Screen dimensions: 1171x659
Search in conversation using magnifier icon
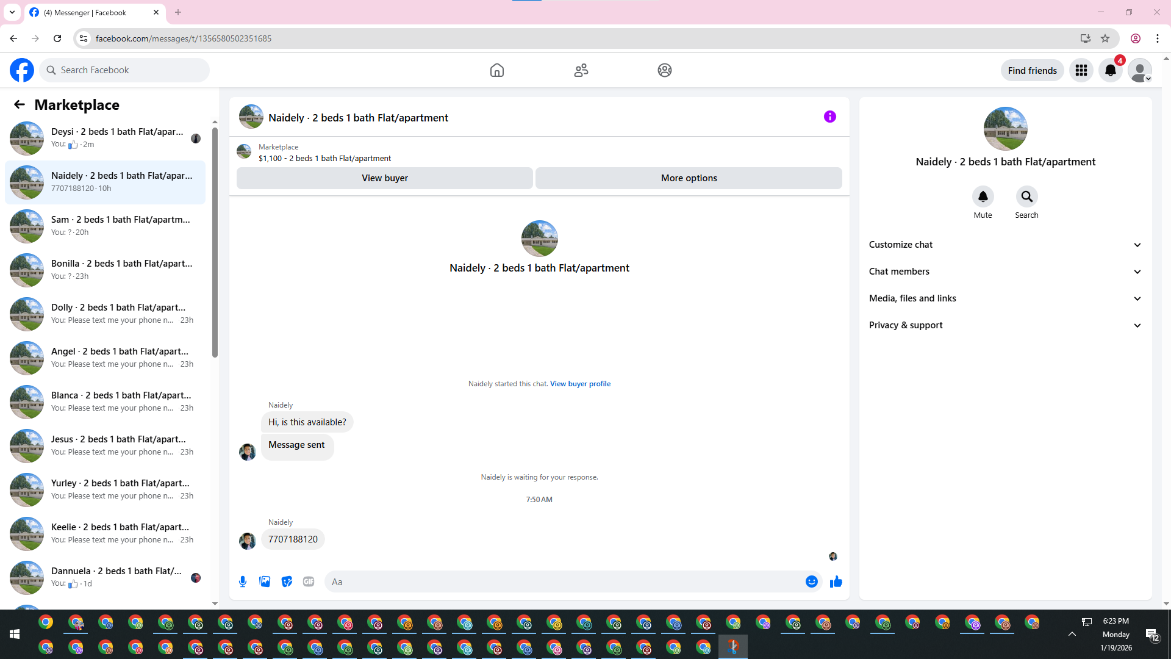point(1026,196)
